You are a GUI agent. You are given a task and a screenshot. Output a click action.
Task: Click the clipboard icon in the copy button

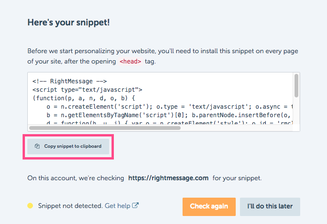[37, 146]
